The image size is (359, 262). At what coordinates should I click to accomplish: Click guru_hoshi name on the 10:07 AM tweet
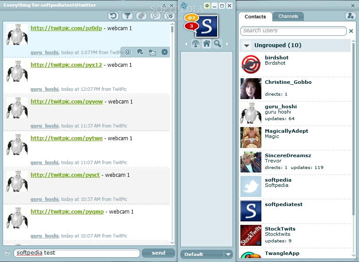click(x=45, y=236)
